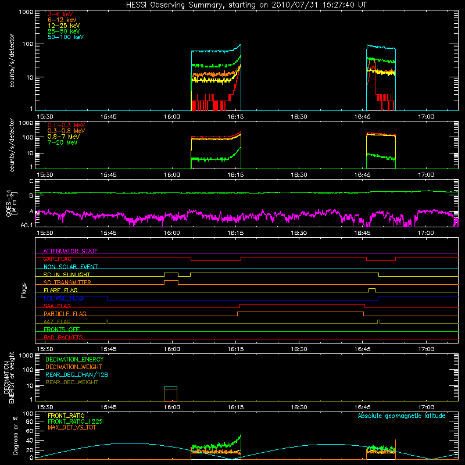465x465 pixels.
Task: Click the HESSI Observing Summary plot title
Action: coord(246,5)
